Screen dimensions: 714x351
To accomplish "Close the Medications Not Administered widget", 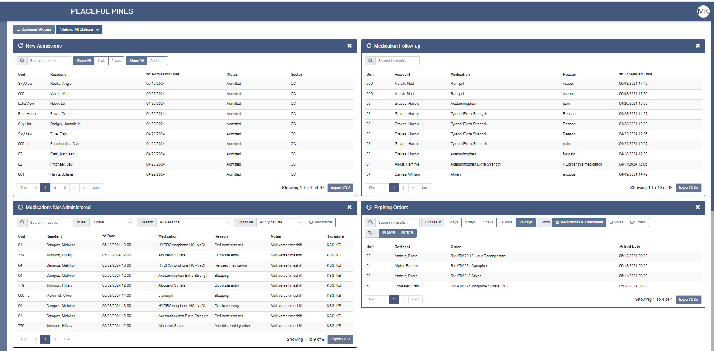I will [349, 208].
